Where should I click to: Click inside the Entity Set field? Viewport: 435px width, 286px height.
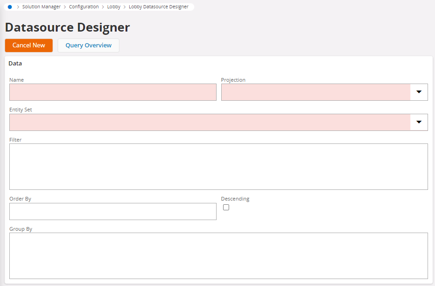point(210,122)
